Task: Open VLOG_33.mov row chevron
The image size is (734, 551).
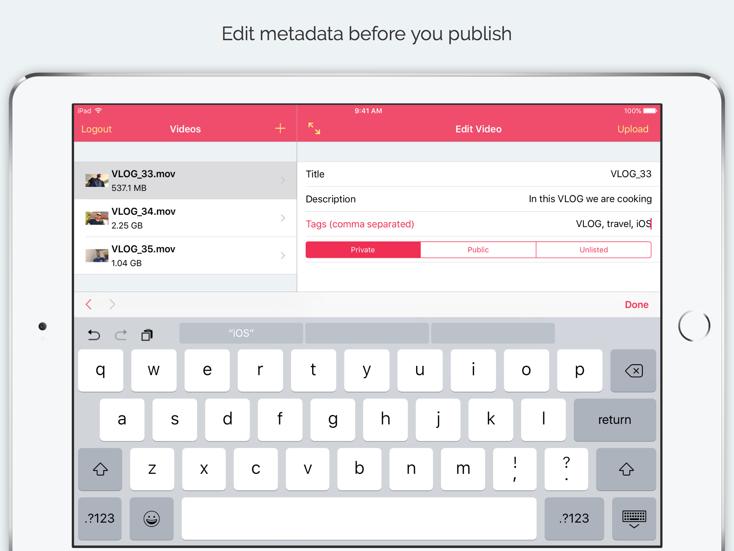Action: point(283,180)
